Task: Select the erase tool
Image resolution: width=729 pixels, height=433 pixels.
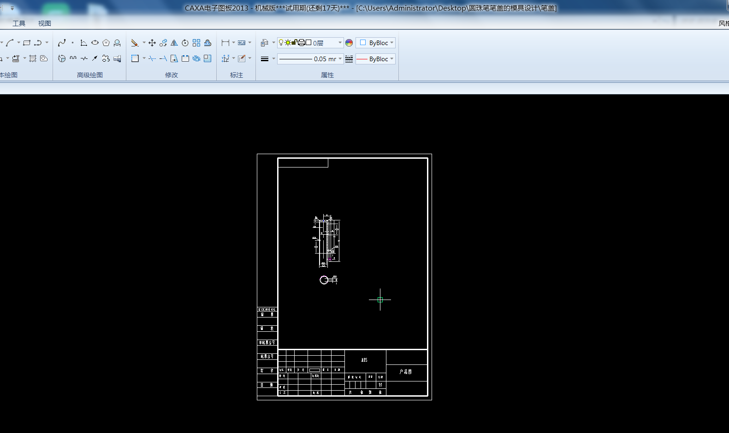Action: coord(135,43)
